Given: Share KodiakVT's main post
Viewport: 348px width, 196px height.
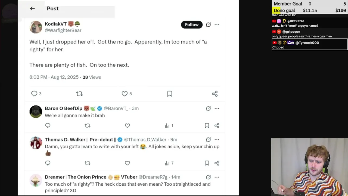Looking at the screenshot, I should point(215,94).
